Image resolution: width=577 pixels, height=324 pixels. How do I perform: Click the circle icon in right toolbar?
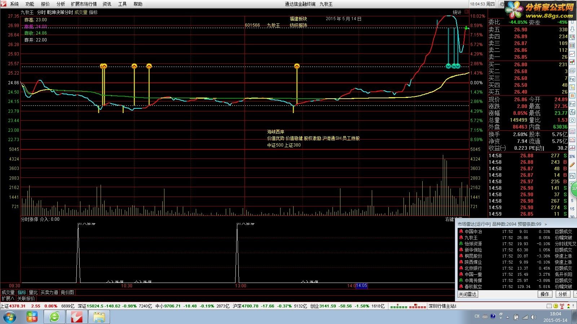click(x=572, y=120)
